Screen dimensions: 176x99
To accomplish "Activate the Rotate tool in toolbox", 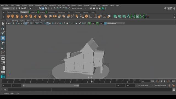I will click(x=3, y=43).
